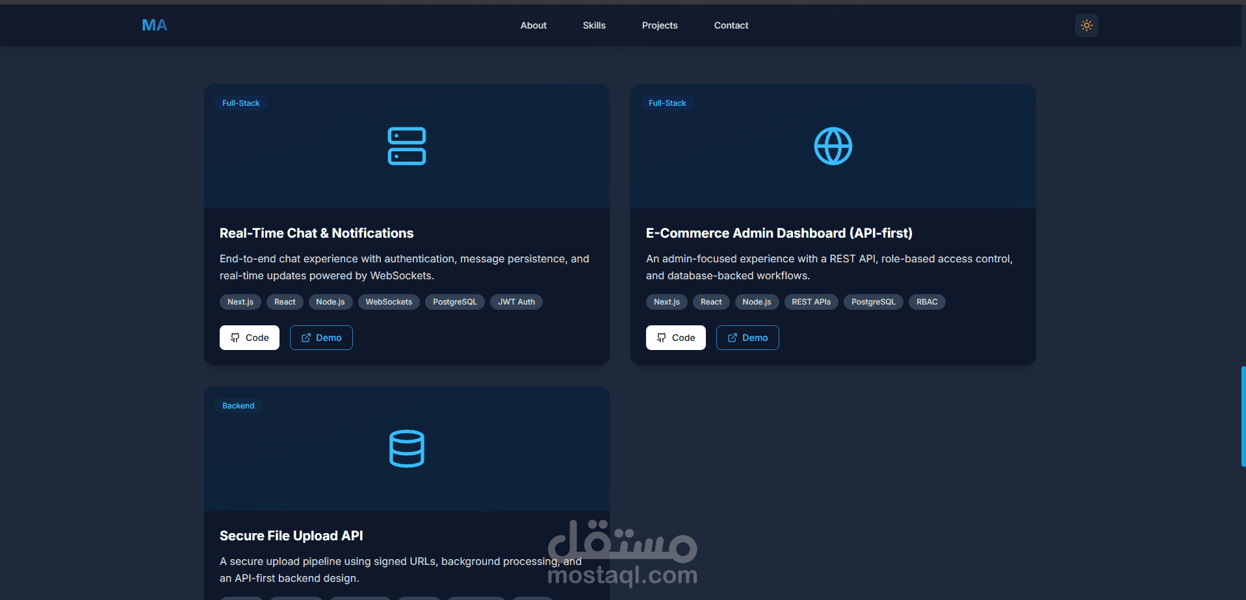Click WebSockets tag
The image size is (1246, 600).
389,302
